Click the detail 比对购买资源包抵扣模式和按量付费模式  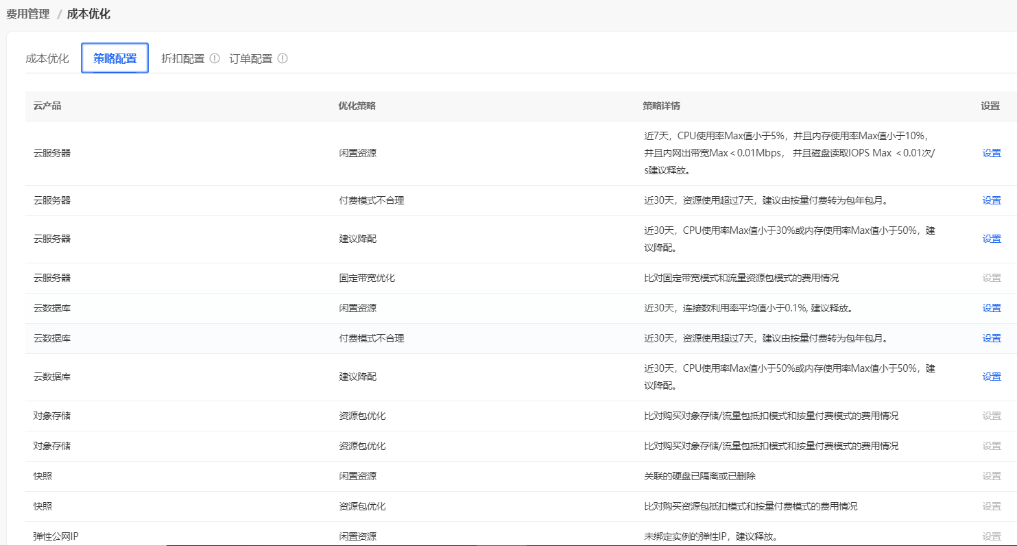750,506
